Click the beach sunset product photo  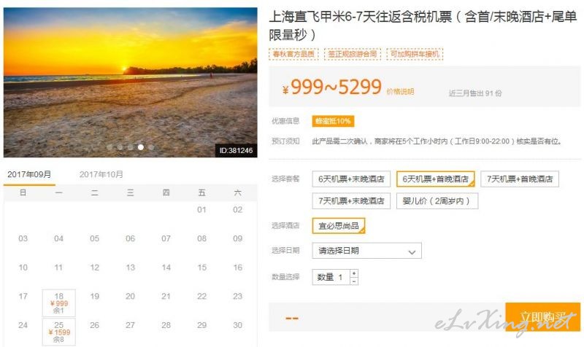tap(131, 82)
